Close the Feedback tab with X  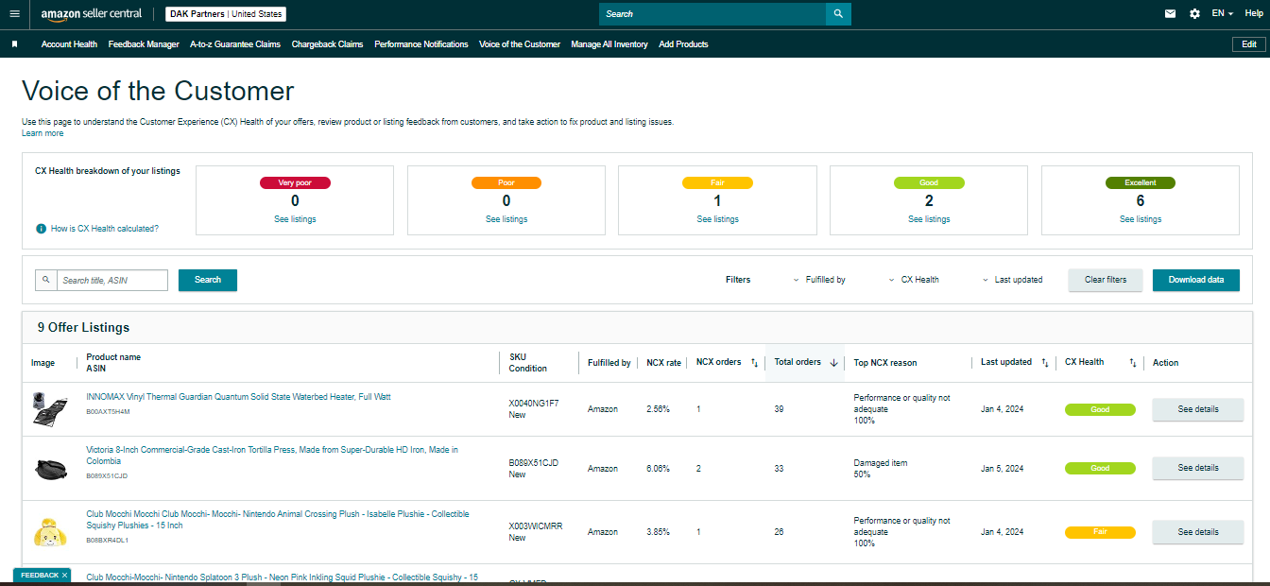click(x=65, y=575)
